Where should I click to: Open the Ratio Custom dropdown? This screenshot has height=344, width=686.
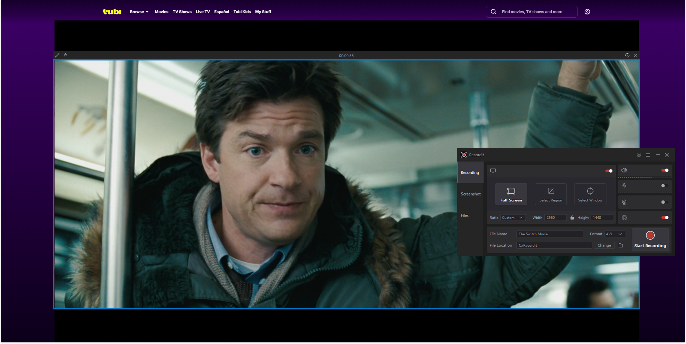(x=512, y=218)
